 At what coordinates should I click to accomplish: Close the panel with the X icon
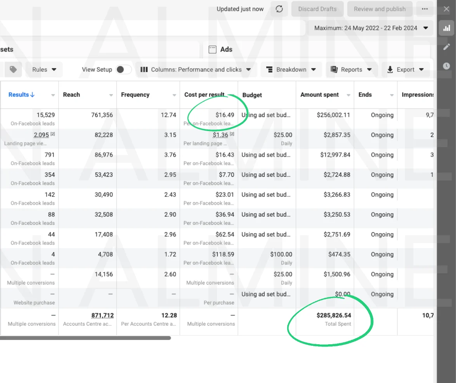tap(446, 9)
